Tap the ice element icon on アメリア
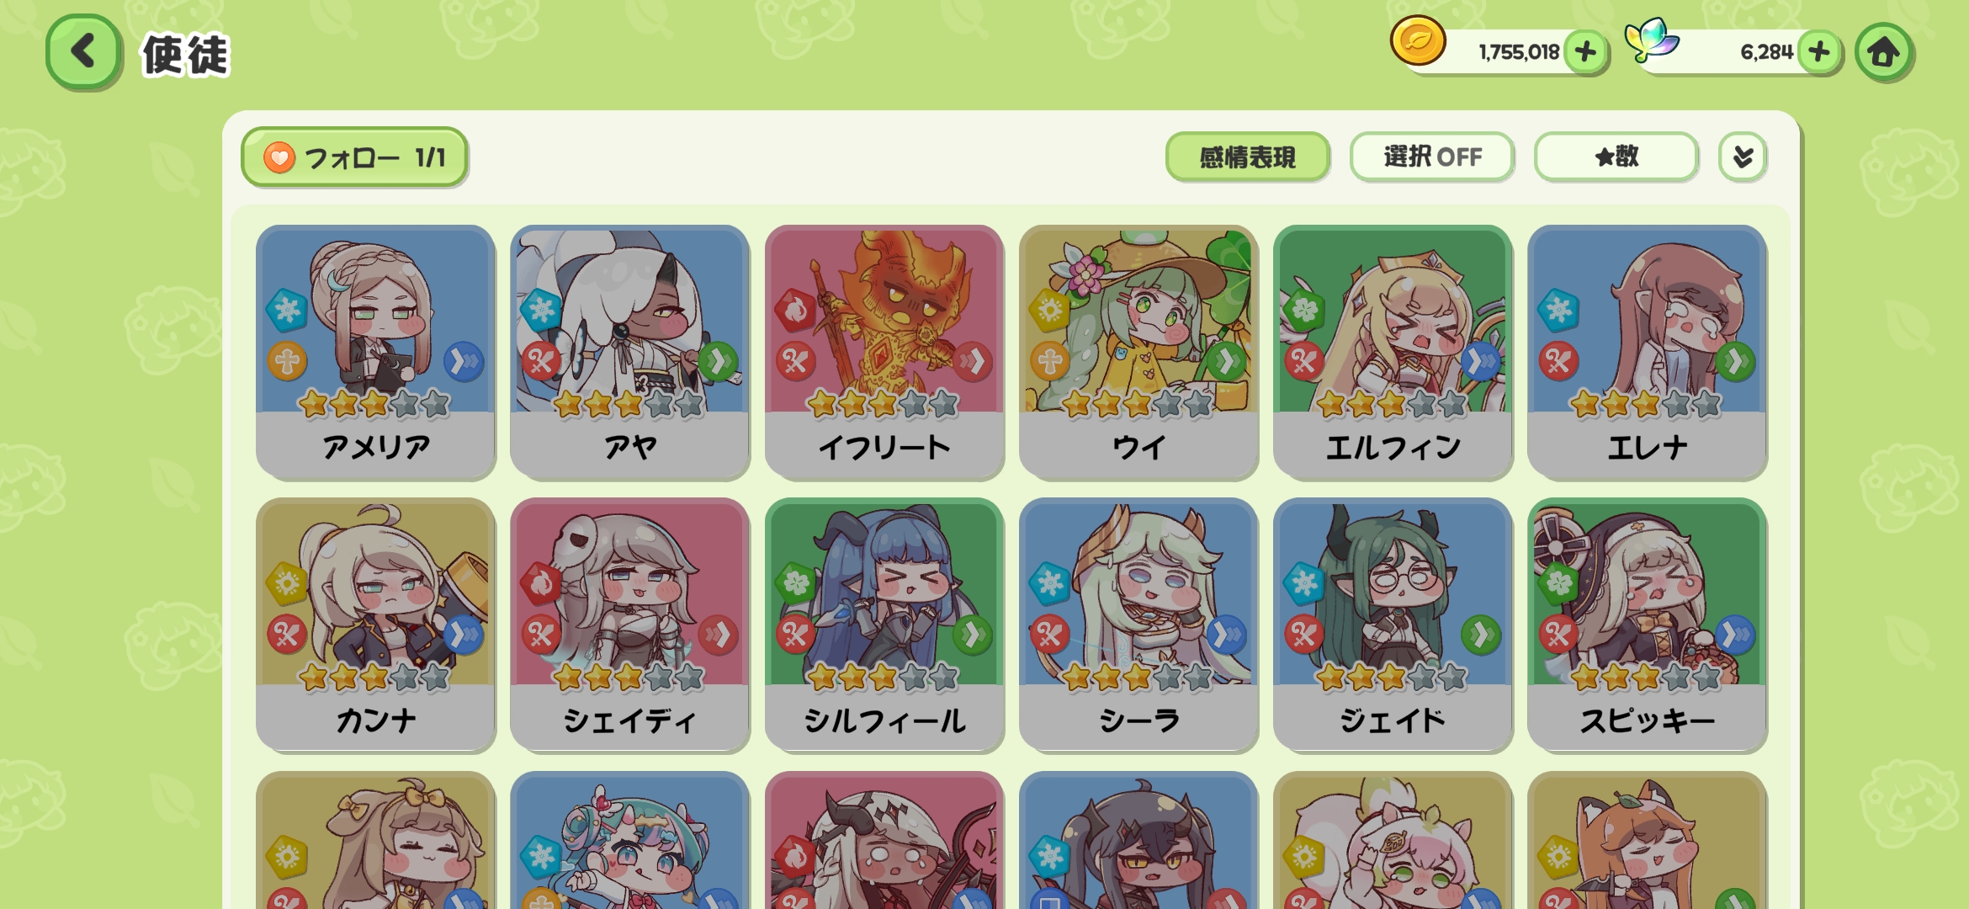Viewport: 1969px width, 909px height. [x=287, y=310]
